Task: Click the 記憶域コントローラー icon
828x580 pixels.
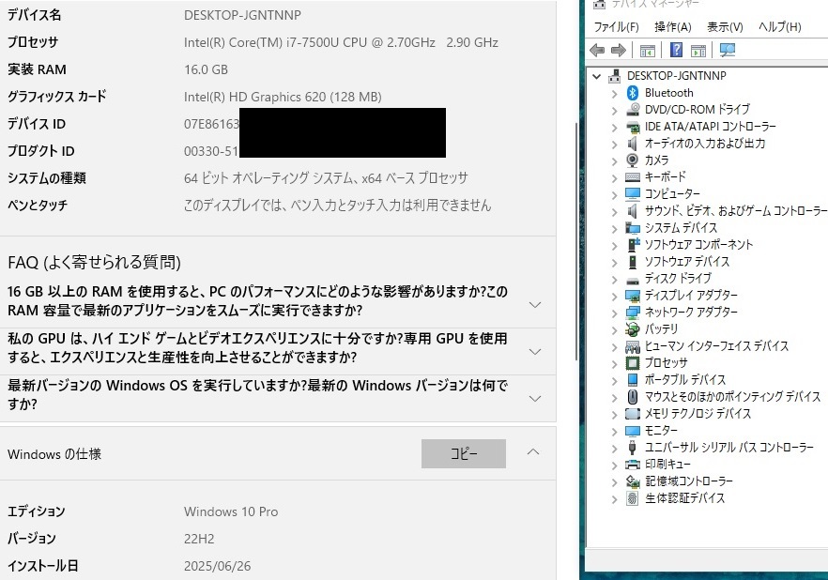Action: [633, 481]
